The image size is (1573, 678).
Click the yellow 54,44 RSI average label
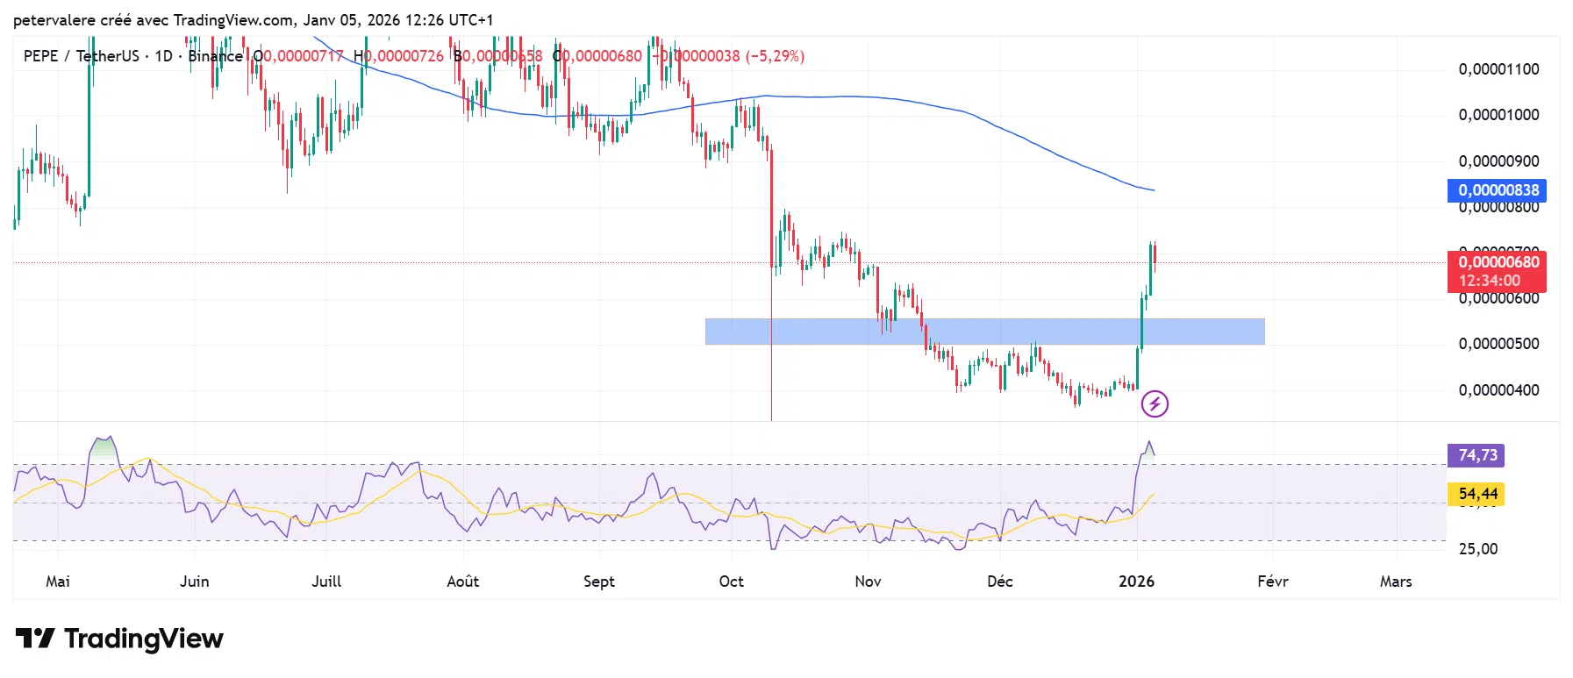click(x=1476, y=495)
